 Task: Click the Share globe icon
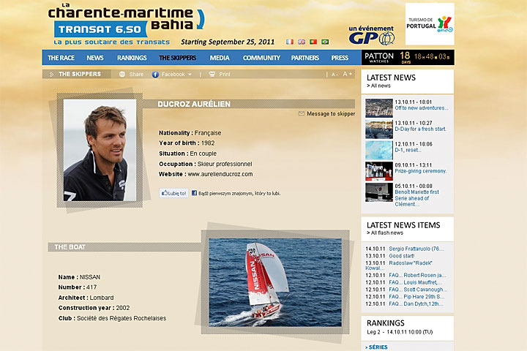[122, 75]
